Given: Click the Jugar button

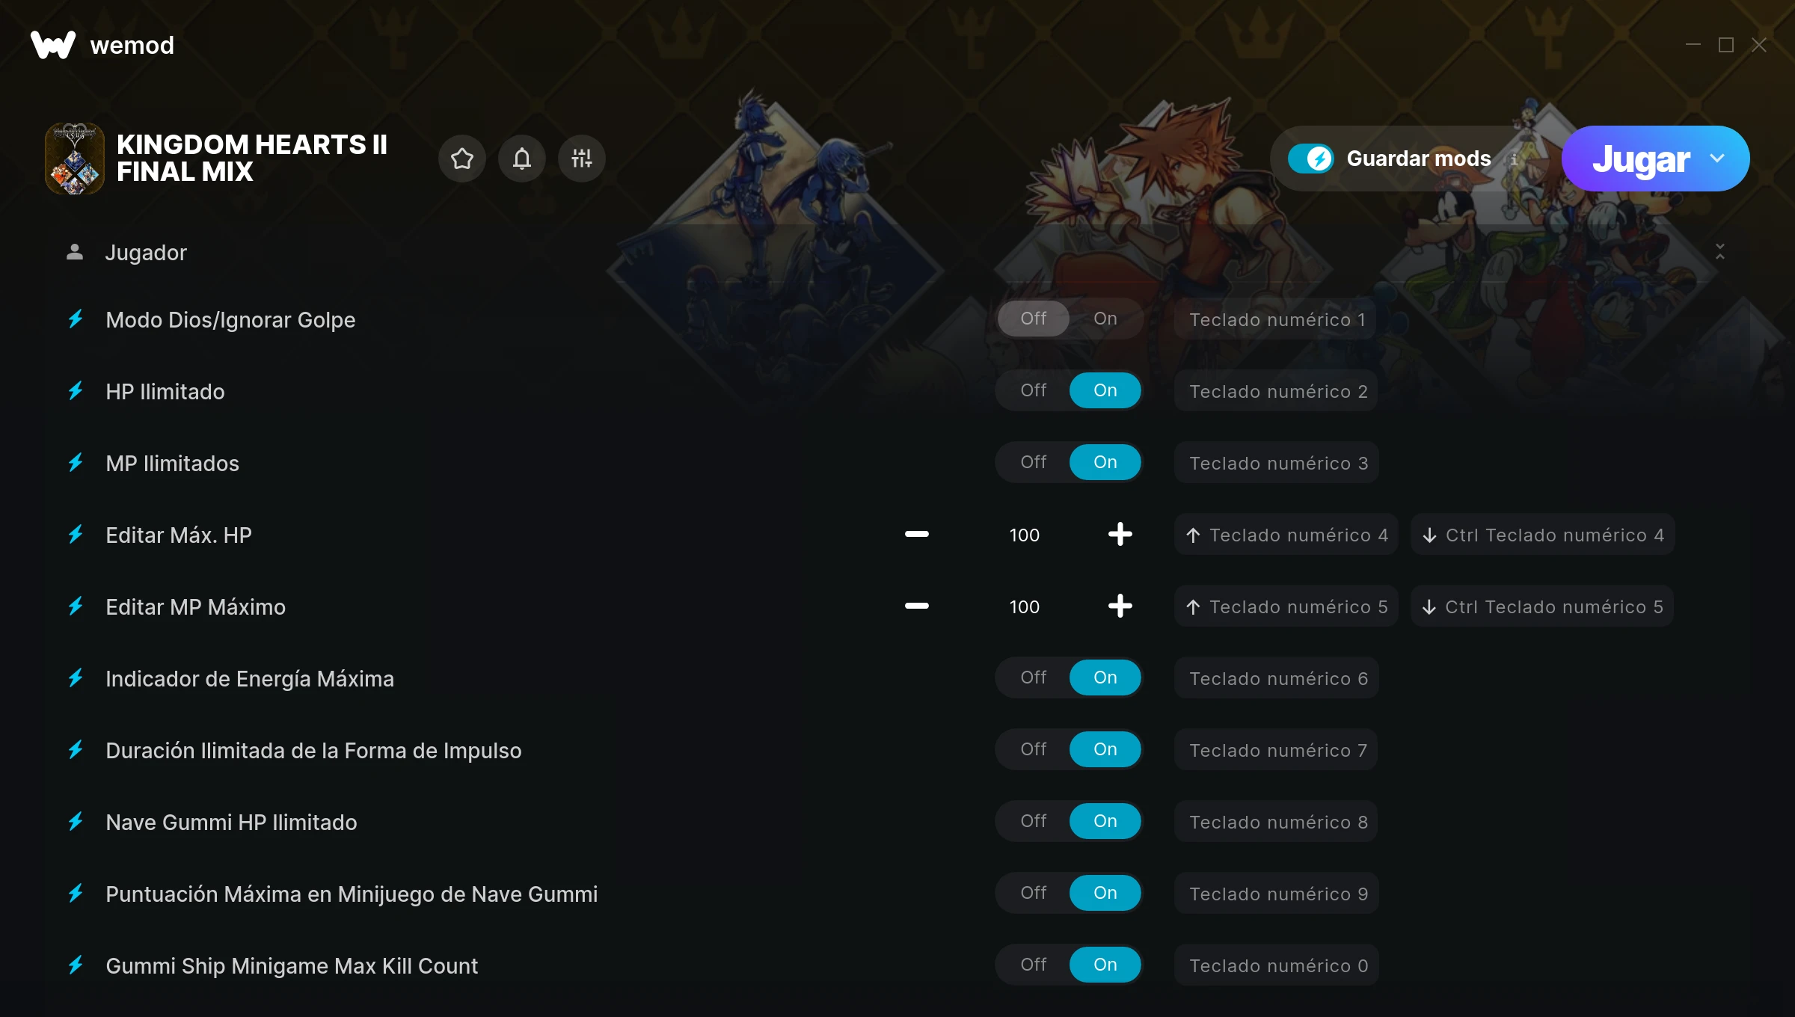Looking at the screenshot, I should point(1639,159).
